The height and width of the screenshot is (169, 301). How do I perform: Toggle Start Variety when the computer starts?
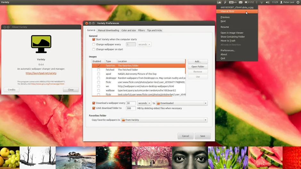pos(94,40)
